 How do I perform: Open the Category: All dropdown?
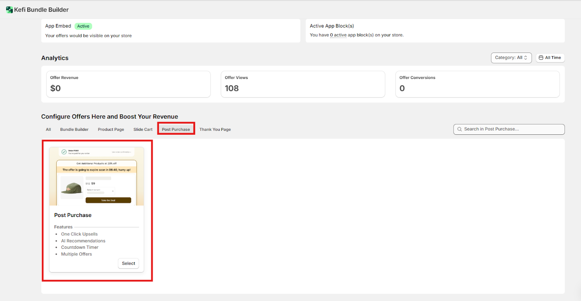click(x=511, y=58)
